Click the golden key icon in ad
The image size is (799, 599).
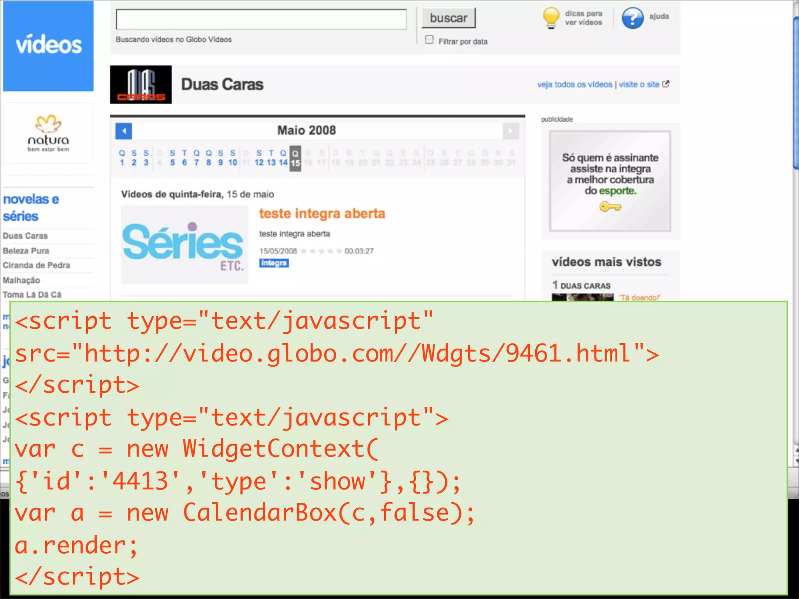610,206
